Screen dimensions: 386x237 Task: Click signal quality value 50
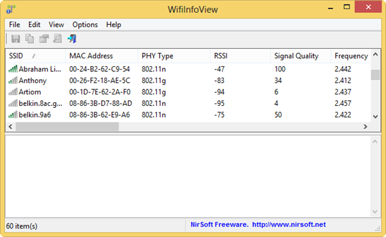pyautogui.click(x=278, y=115)
